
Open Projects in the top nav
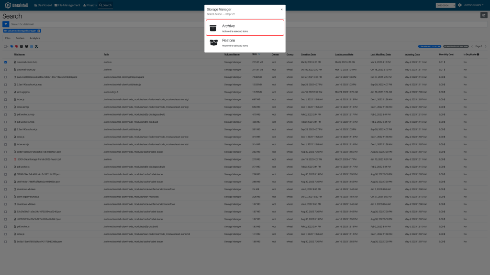point(89,5)
